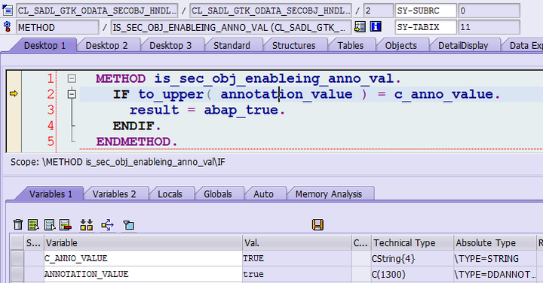
Task: Click the second CL_SADL_GTK_ODATA_SECOBJ_HNDL include field
Action: tap(271, 11)
